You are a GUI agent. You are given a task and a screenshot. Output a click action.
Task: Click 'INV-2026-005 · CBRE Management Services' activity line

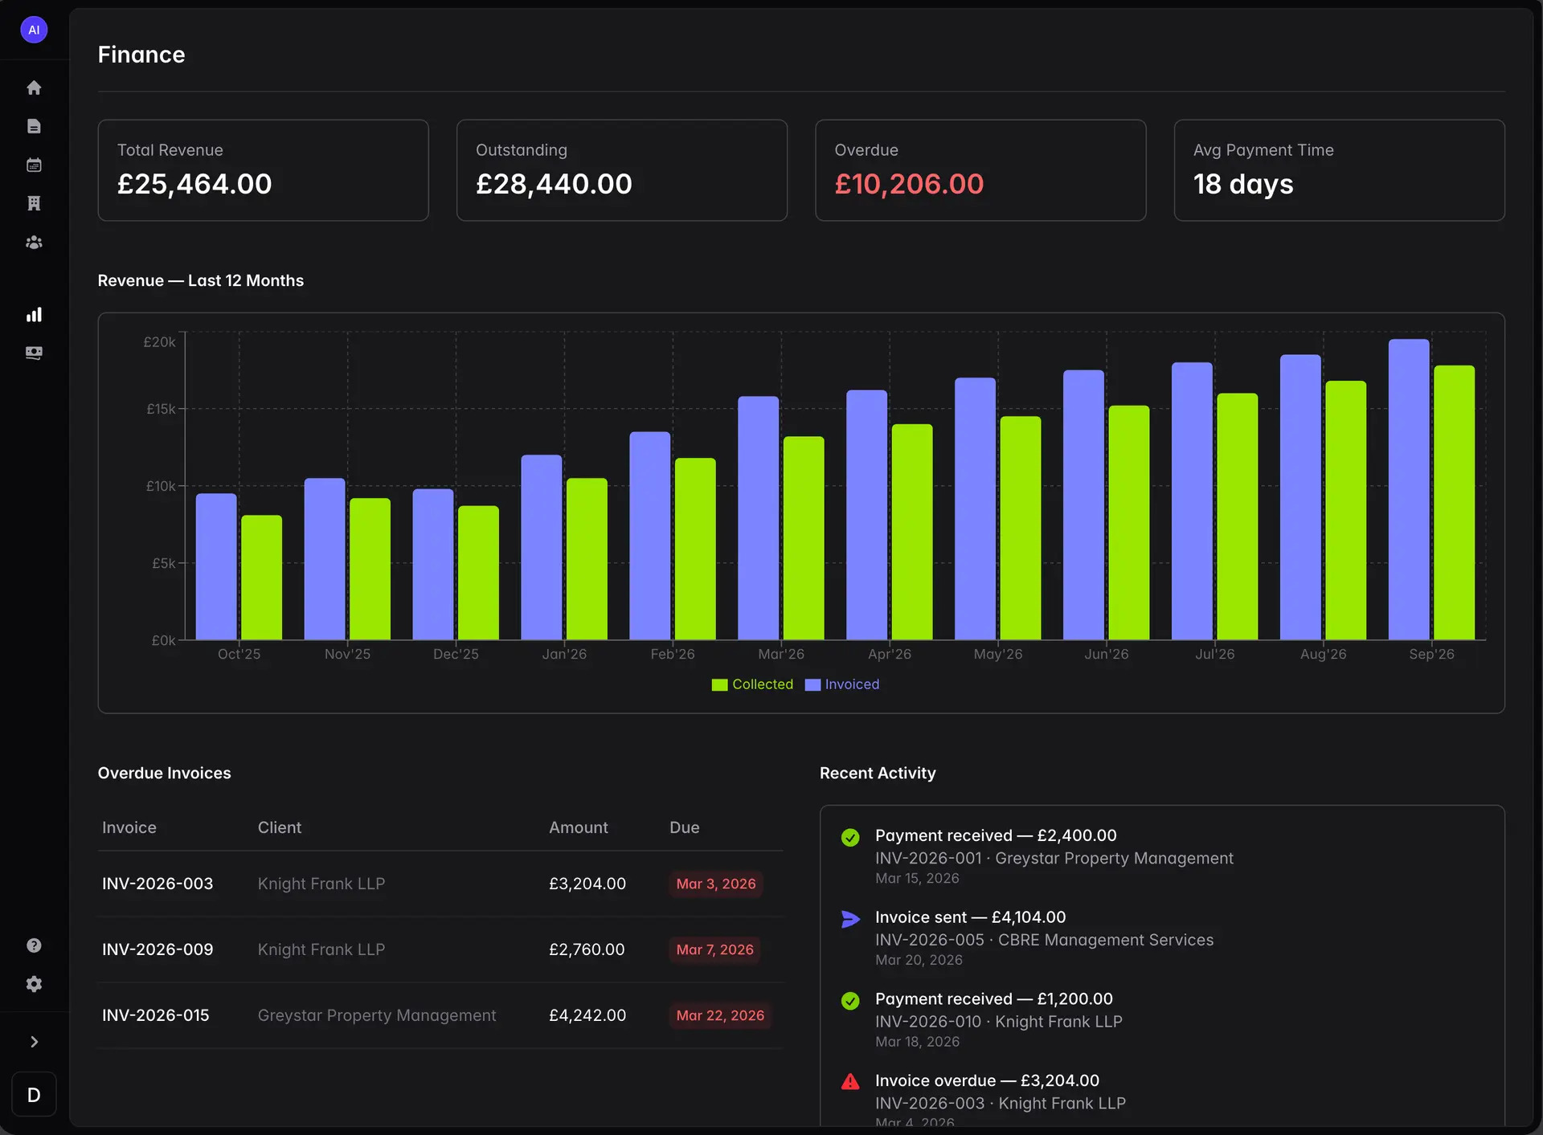(x=1045, y=940)
